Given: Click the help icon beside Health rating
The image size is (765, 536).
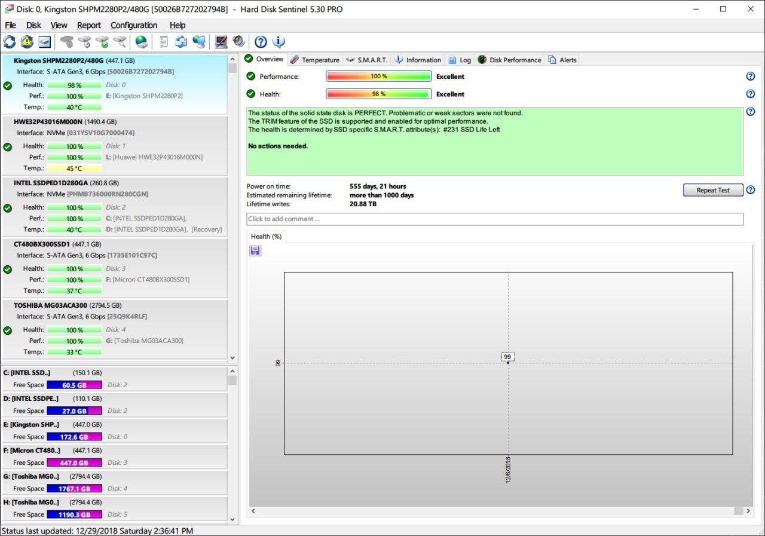Looking at the screenshot, I should point(751,94).
